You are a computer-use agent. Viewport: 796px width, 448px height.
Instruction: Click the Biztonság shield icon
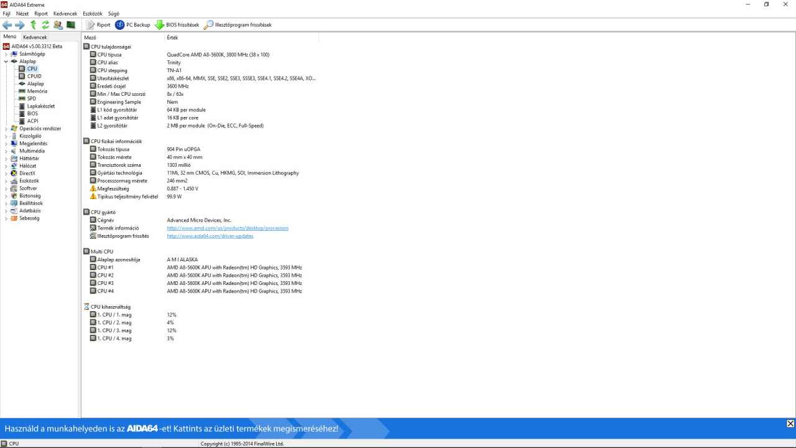click(x=14, y=196)
